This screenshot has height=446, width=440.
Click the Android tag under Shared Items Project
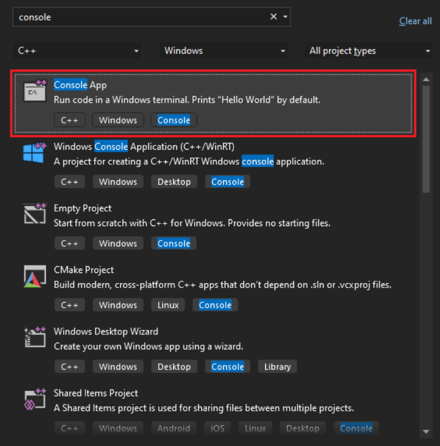click(x=174, y=428)
